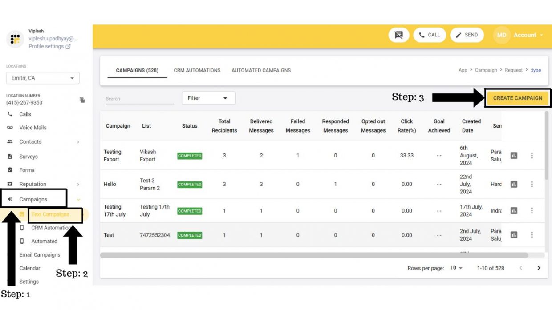
Task: Click the campaign Search field
Action: 139,99
